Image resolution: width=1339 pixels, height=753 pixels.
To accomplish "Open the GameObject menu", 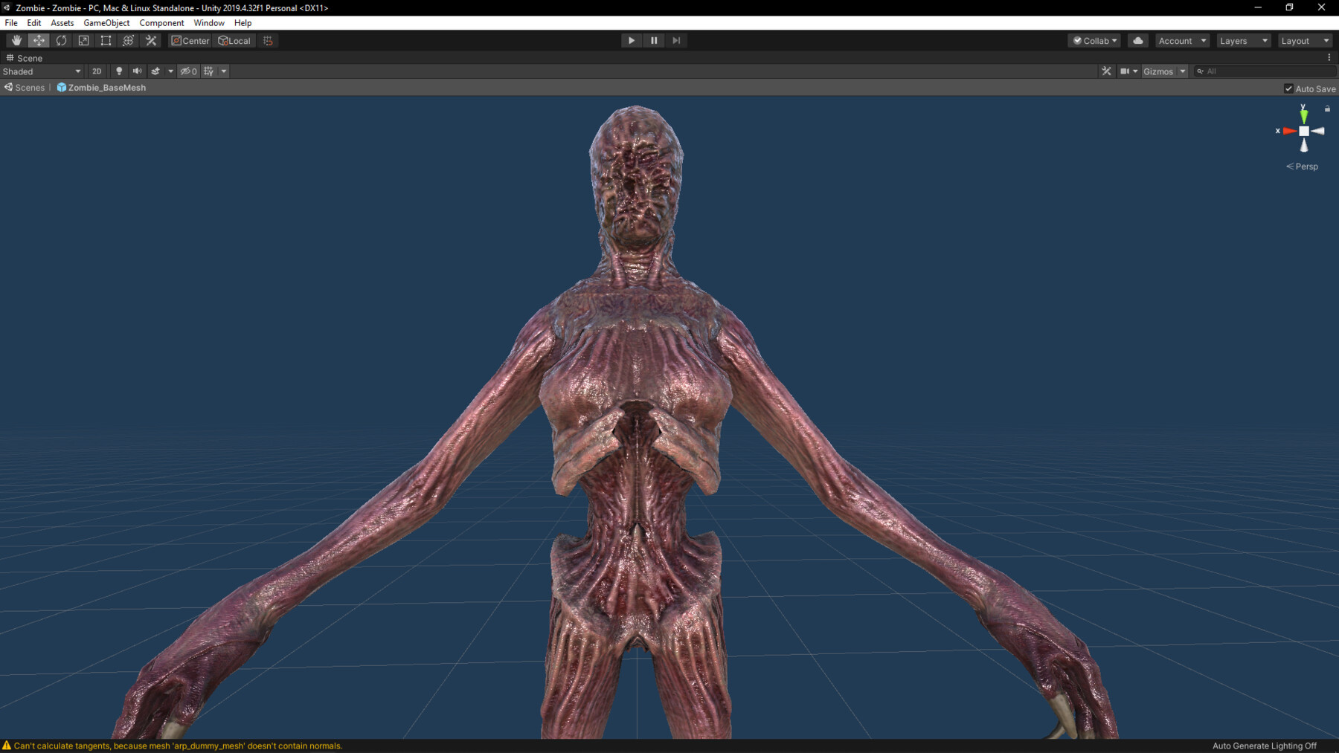I will point(106,22).
